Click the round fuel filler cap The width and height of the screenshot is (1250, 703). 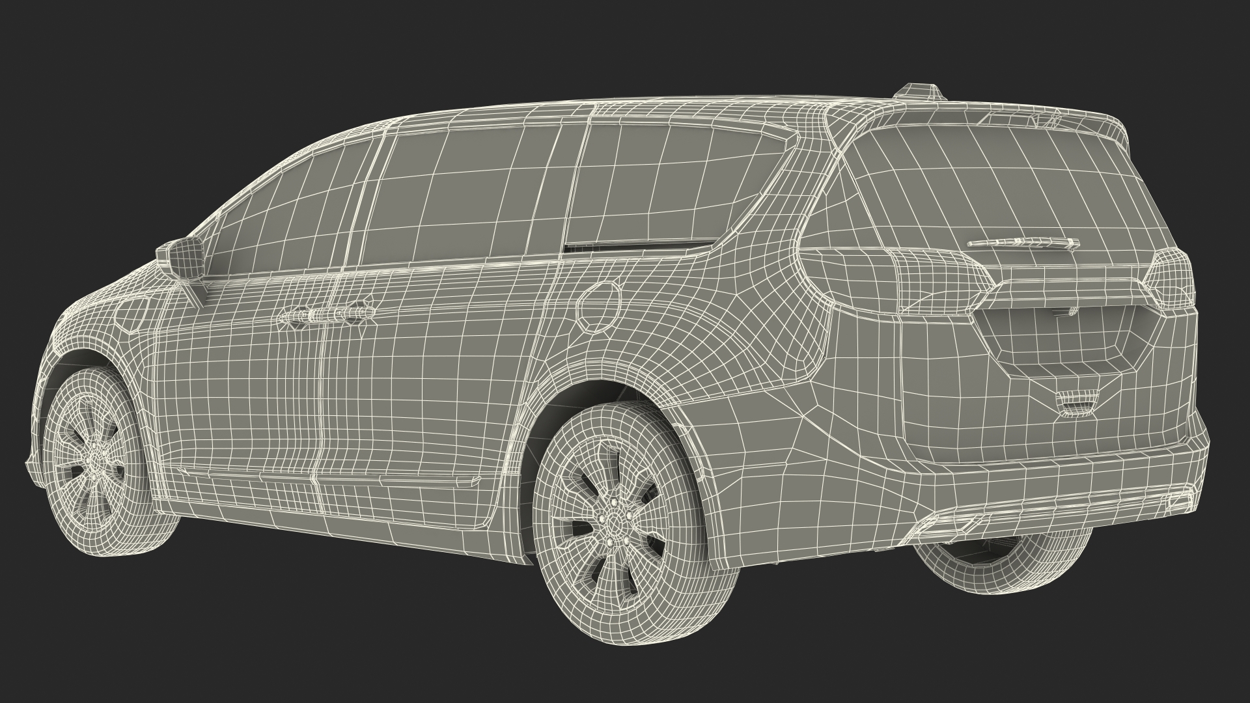click(x=598, y=307)
